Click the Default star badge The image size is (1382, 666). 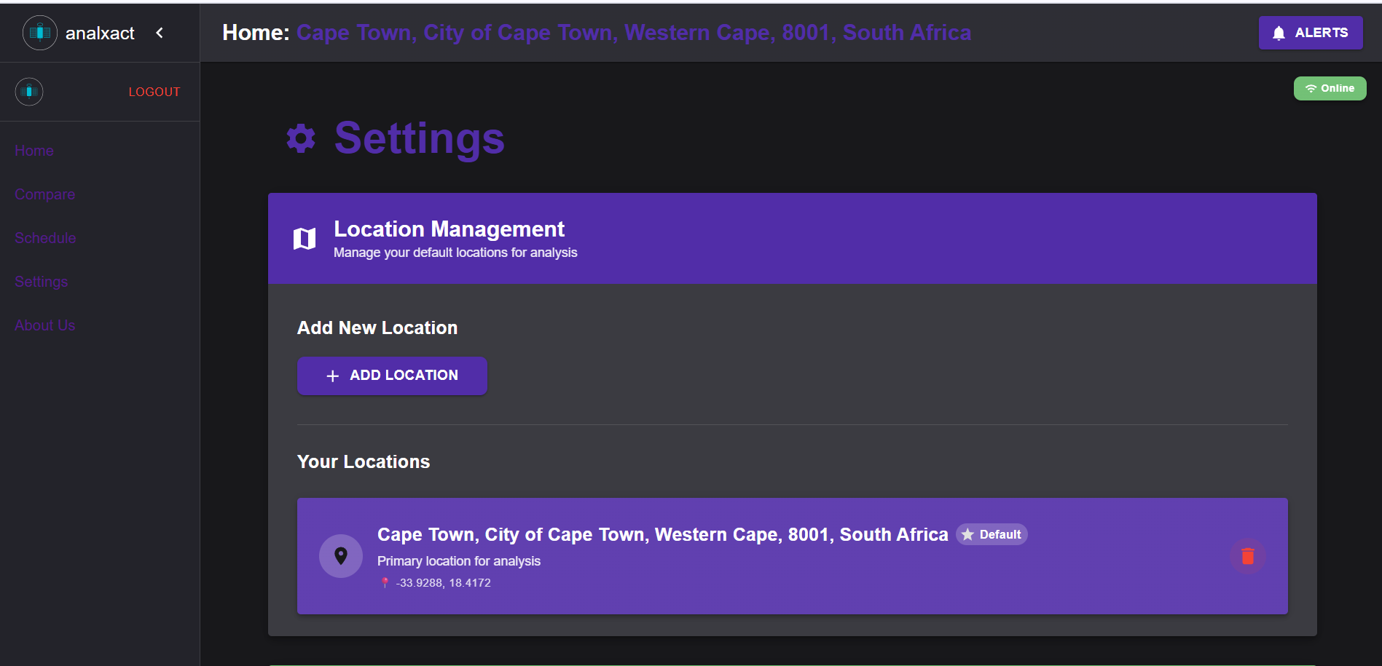point(992,534)
